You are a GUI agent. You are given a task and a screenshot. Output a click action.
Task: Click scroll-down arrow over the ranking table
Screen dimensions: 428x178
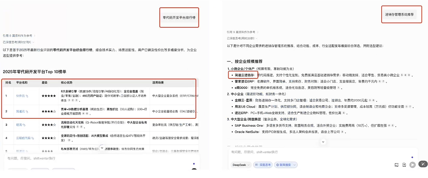point(102,148)
